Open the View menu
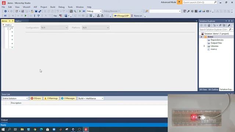 [x=17, y=7]
